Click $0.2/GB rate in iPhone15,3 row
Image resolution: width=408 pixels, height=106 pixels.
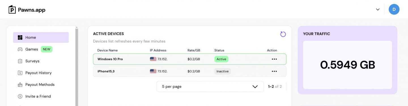point(194,71)
